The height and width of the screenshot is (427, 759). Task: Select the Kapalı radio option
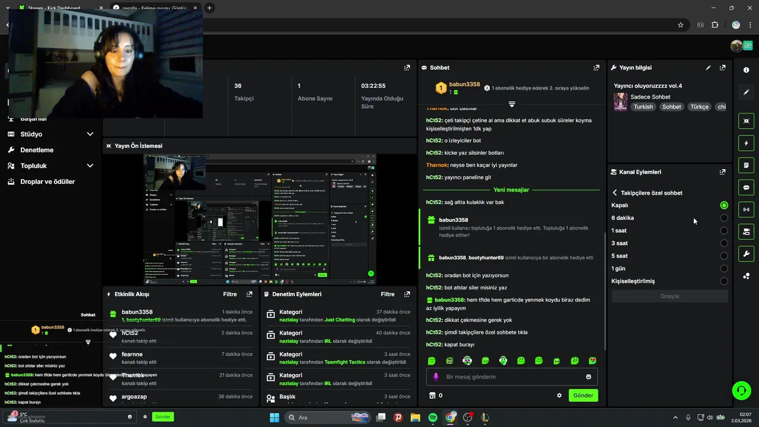coord(724,205)
